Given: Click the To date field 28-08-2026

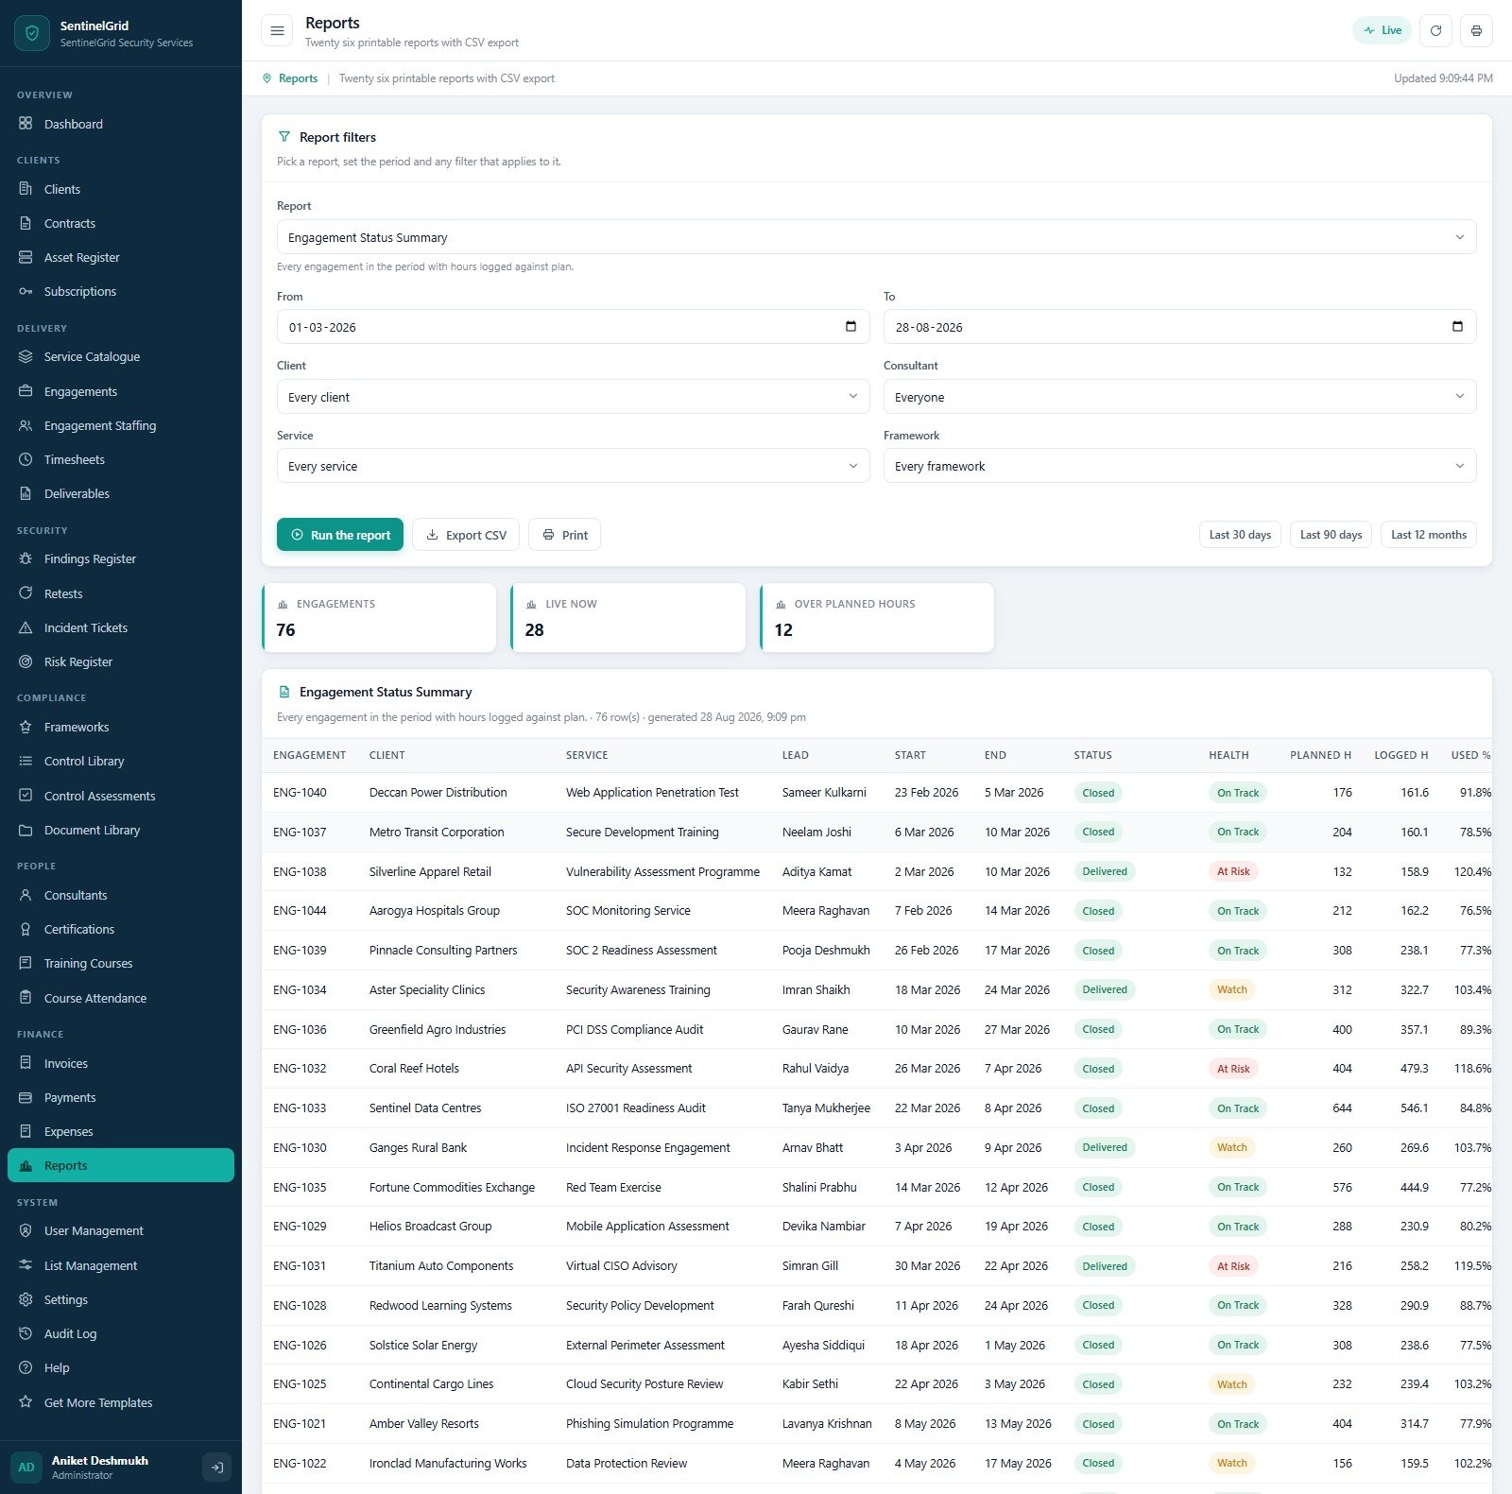Looking at the screenshot, I should [1179, 327].
